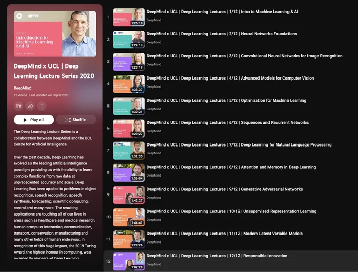Viewport: 358px width, 272px height.
Task: Click description text 'collaboration between DeepMind and the UCL'
Action: coord(53,138)
